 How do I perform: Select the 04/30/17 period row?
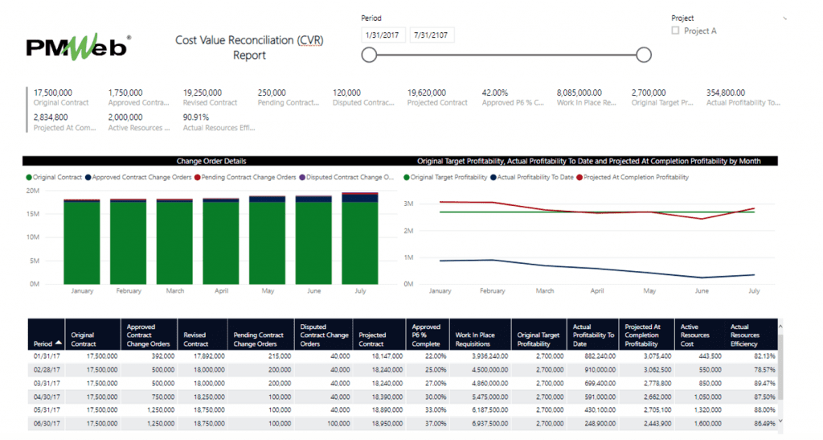point(403,397)
